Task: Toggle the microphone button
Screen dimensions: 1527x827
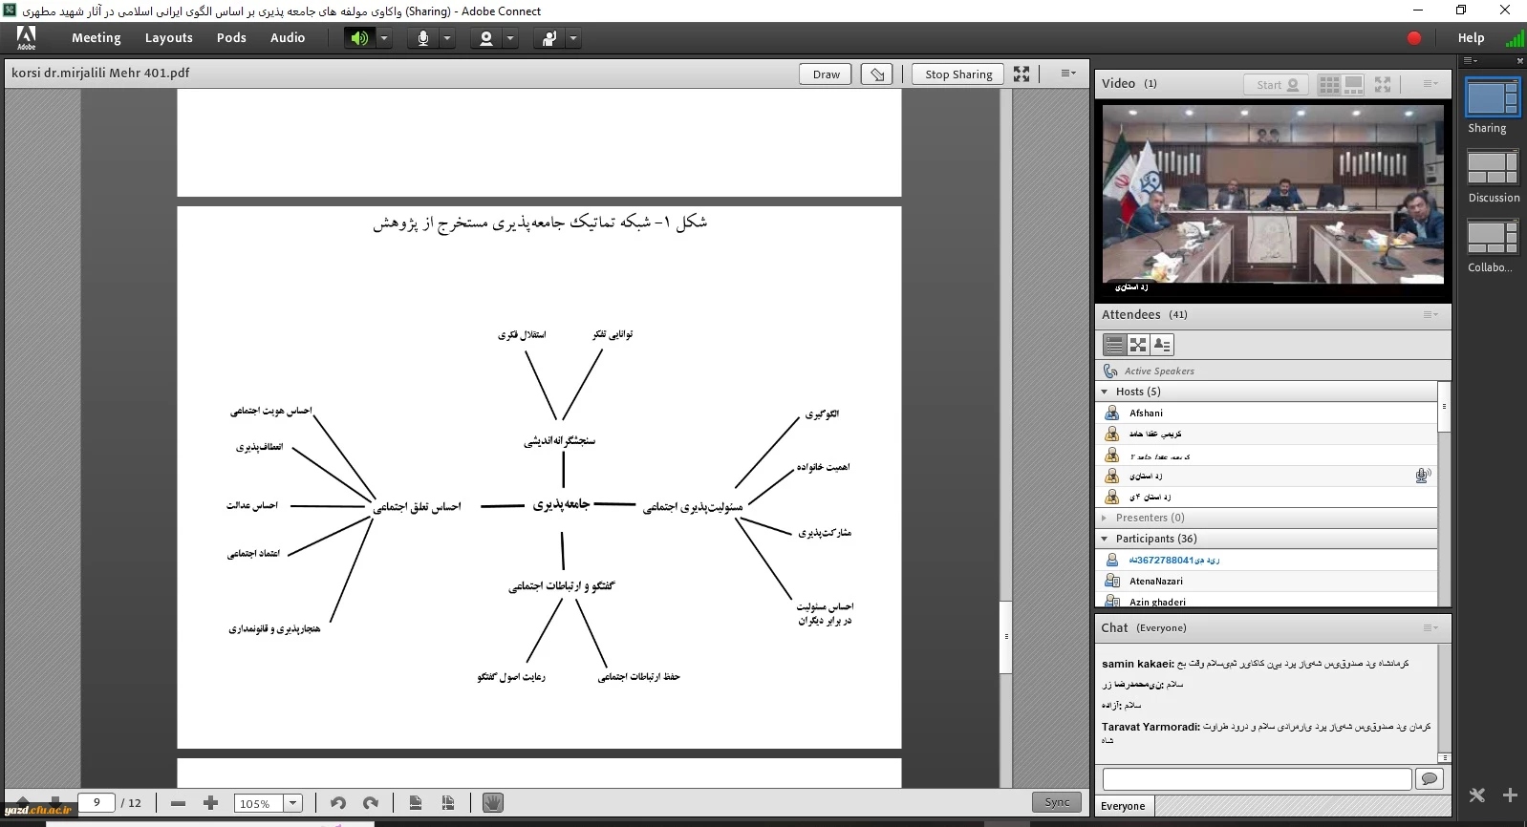Action: (x=422, y=38)
